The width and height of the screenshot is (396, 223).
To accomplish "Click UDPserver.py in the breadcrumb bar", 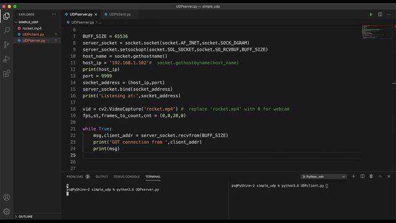I will [x=82, y=22].
